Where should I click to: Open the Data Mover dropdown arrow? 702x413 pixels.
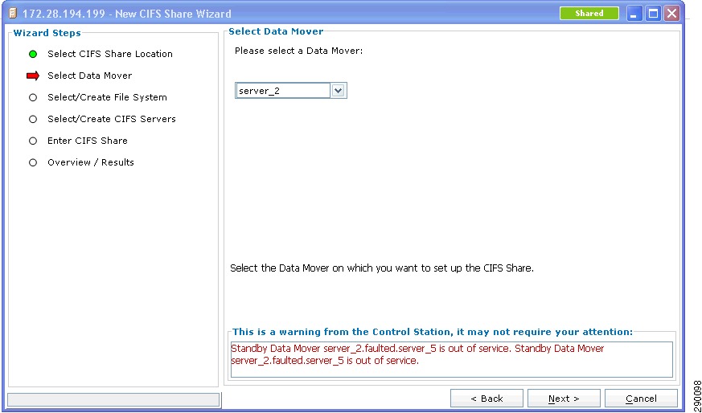[x=338, y=91]
